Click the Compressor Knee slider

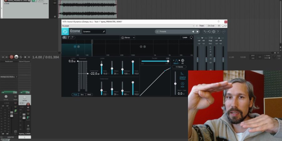click(133, 88)
